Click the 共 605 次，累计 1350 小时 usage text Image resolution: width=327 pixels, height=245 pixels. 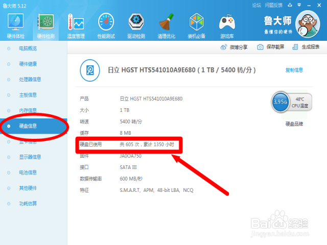tap(147, 144)
